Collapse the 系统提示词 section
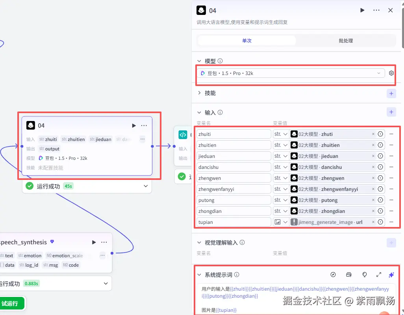 [x=199, y=275]
